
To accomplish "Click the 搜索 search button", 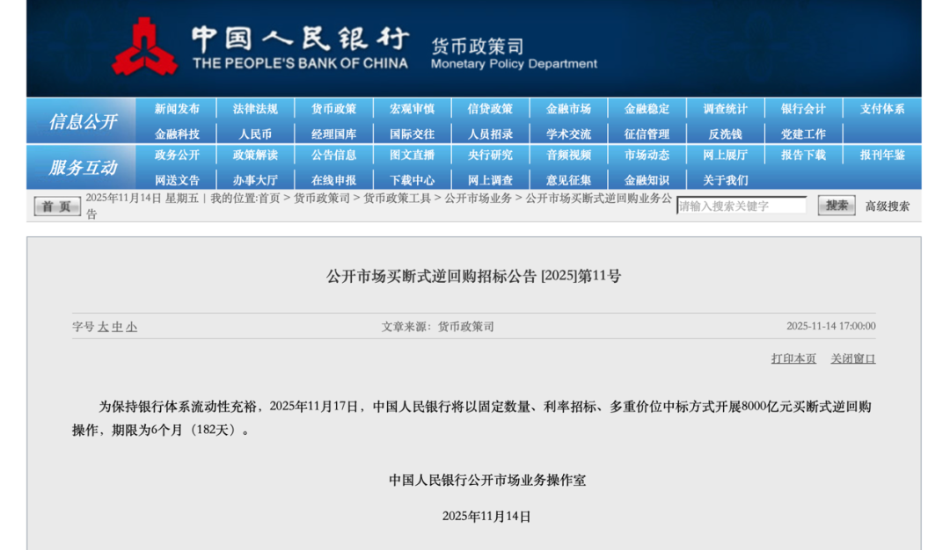I will pos(836,206).
